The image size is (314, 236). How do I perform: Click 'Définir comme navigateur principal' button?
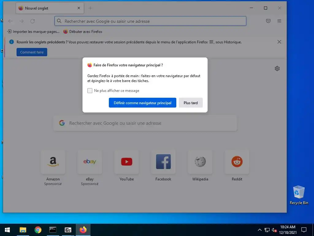coord(142,103)
